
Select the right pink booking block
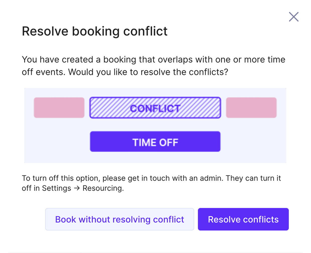pyautogui.click(x=251, y=108)
